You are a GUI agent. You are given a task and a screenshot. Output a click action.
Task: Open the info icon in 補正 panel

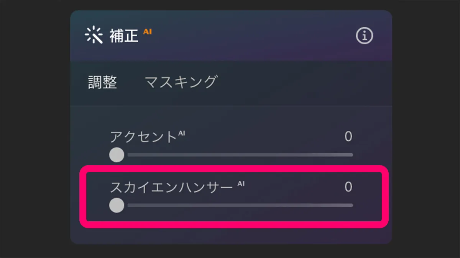point(364,36)
